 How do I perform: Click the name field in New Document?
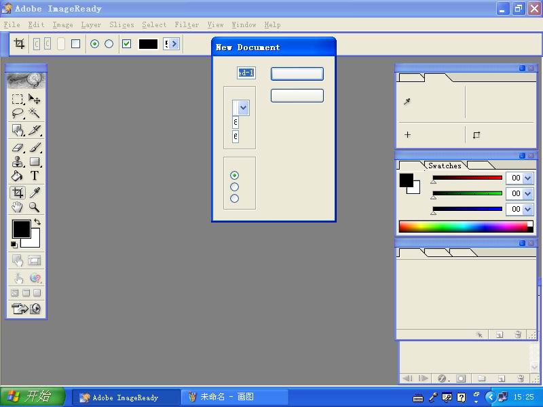(246, 73)
